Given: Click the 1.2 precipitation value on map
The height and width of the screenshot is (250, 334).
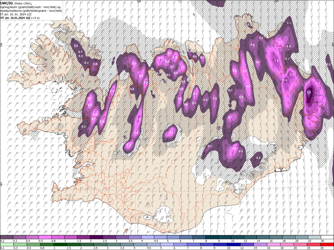Looking at the screenshot, I should pos(292,74).
